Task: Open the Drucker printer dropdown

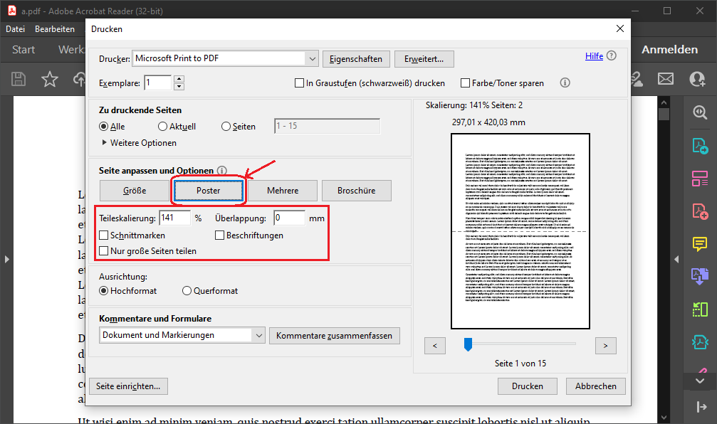Action: coord(225,58)
